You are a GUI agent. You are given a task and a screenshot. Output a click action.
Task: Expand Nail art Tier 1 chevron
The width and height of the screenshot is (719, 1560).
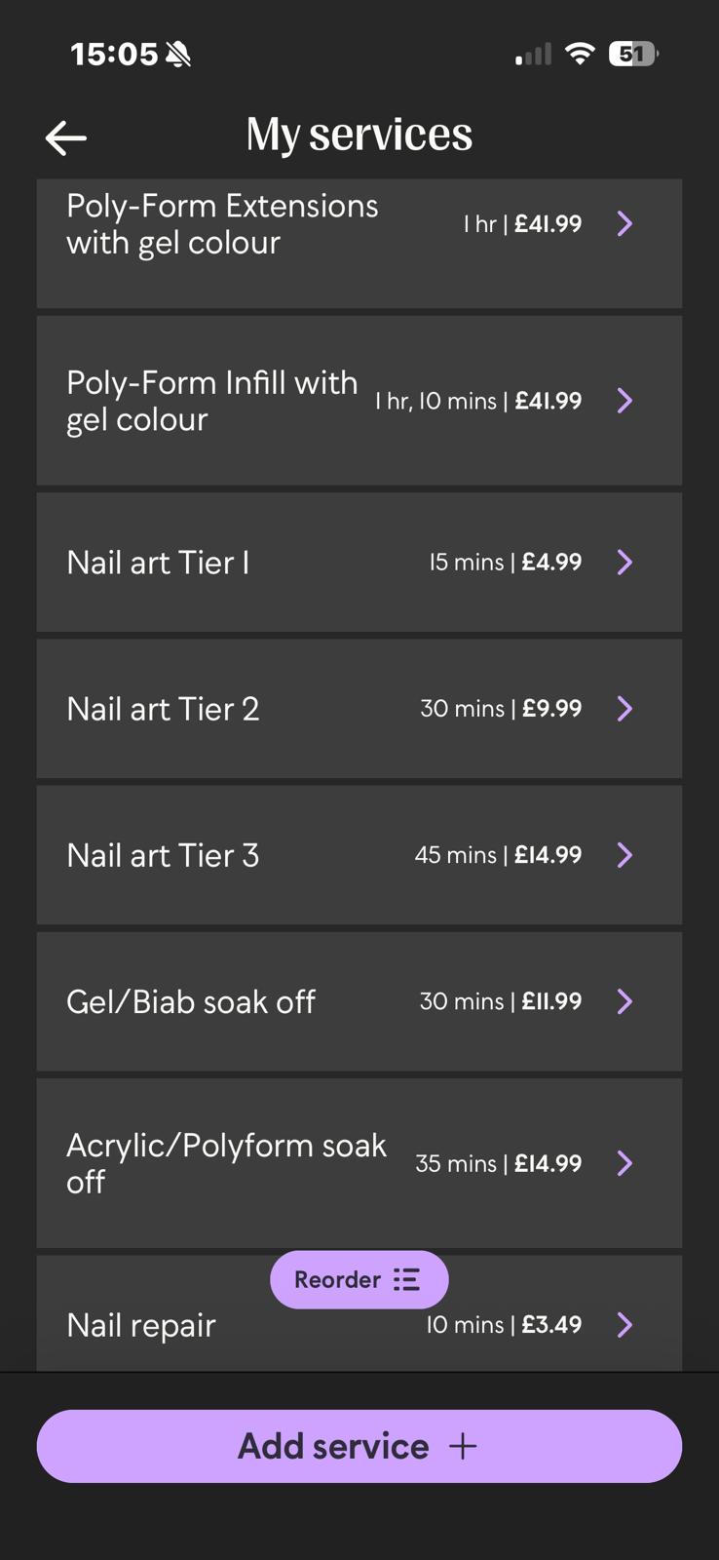[x=625, y=562]
